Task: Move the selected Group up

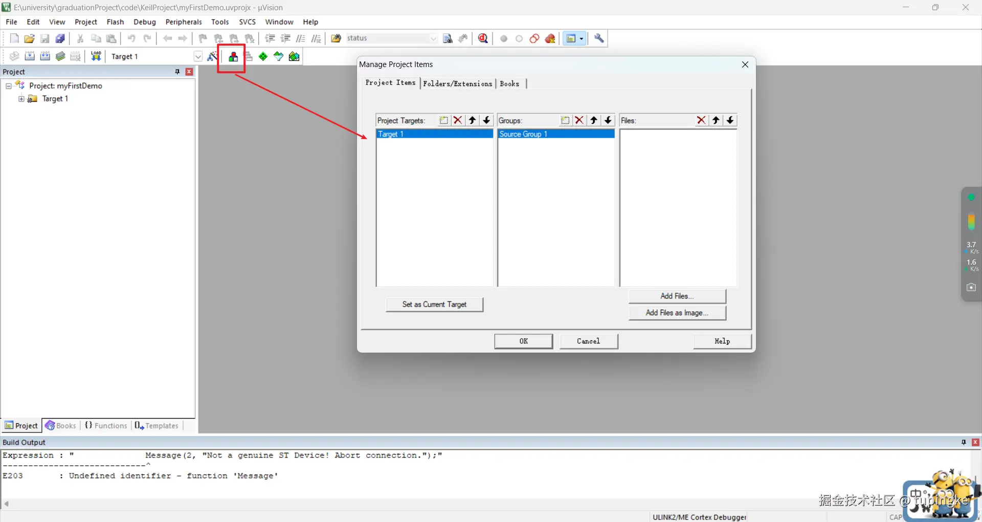Action: coord(594,120)
